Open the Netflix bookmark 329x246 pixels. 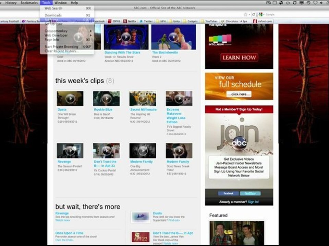tap(130, 21)
